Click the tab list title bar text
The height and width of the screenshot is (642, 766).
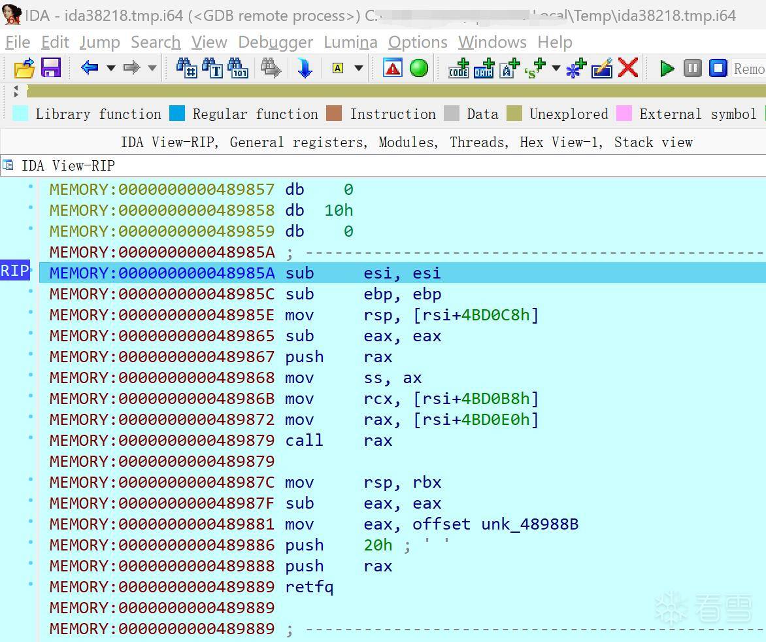[x=407, y=142]
